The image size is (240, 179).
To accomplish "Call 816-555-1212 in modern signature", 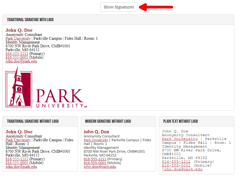I will pos(95,159).
